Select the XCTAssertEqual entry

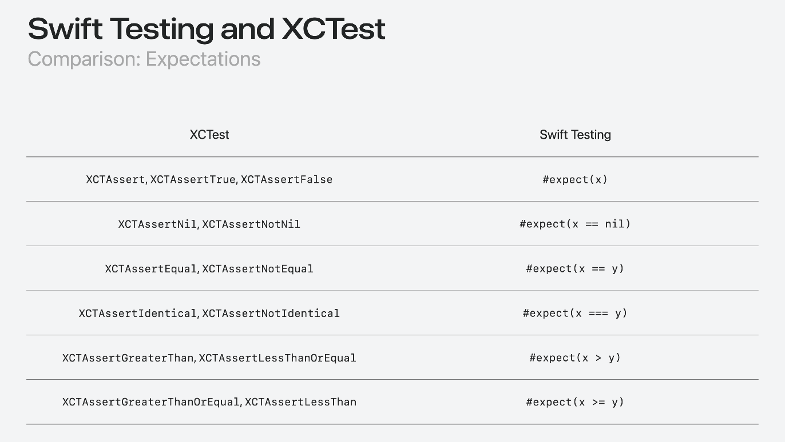(151, 268)
